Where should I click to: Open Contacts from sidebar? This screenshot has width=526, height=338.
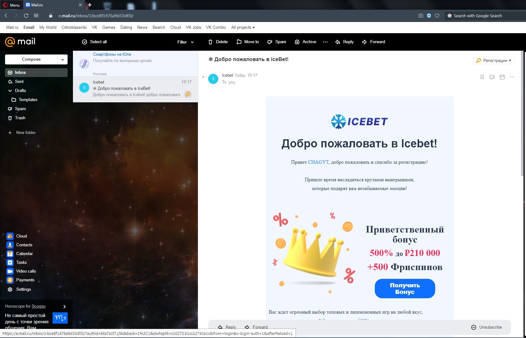click(x=19, y=245)
